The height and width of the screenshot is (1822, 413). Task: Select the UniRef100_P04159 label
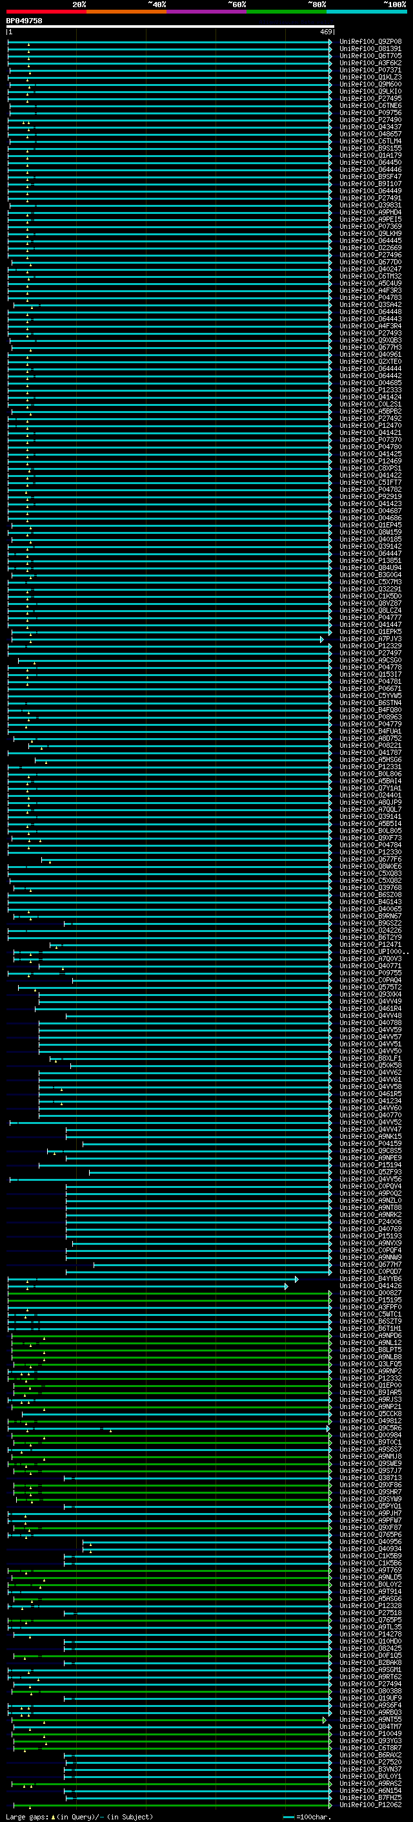click(x=370, y=1145)
